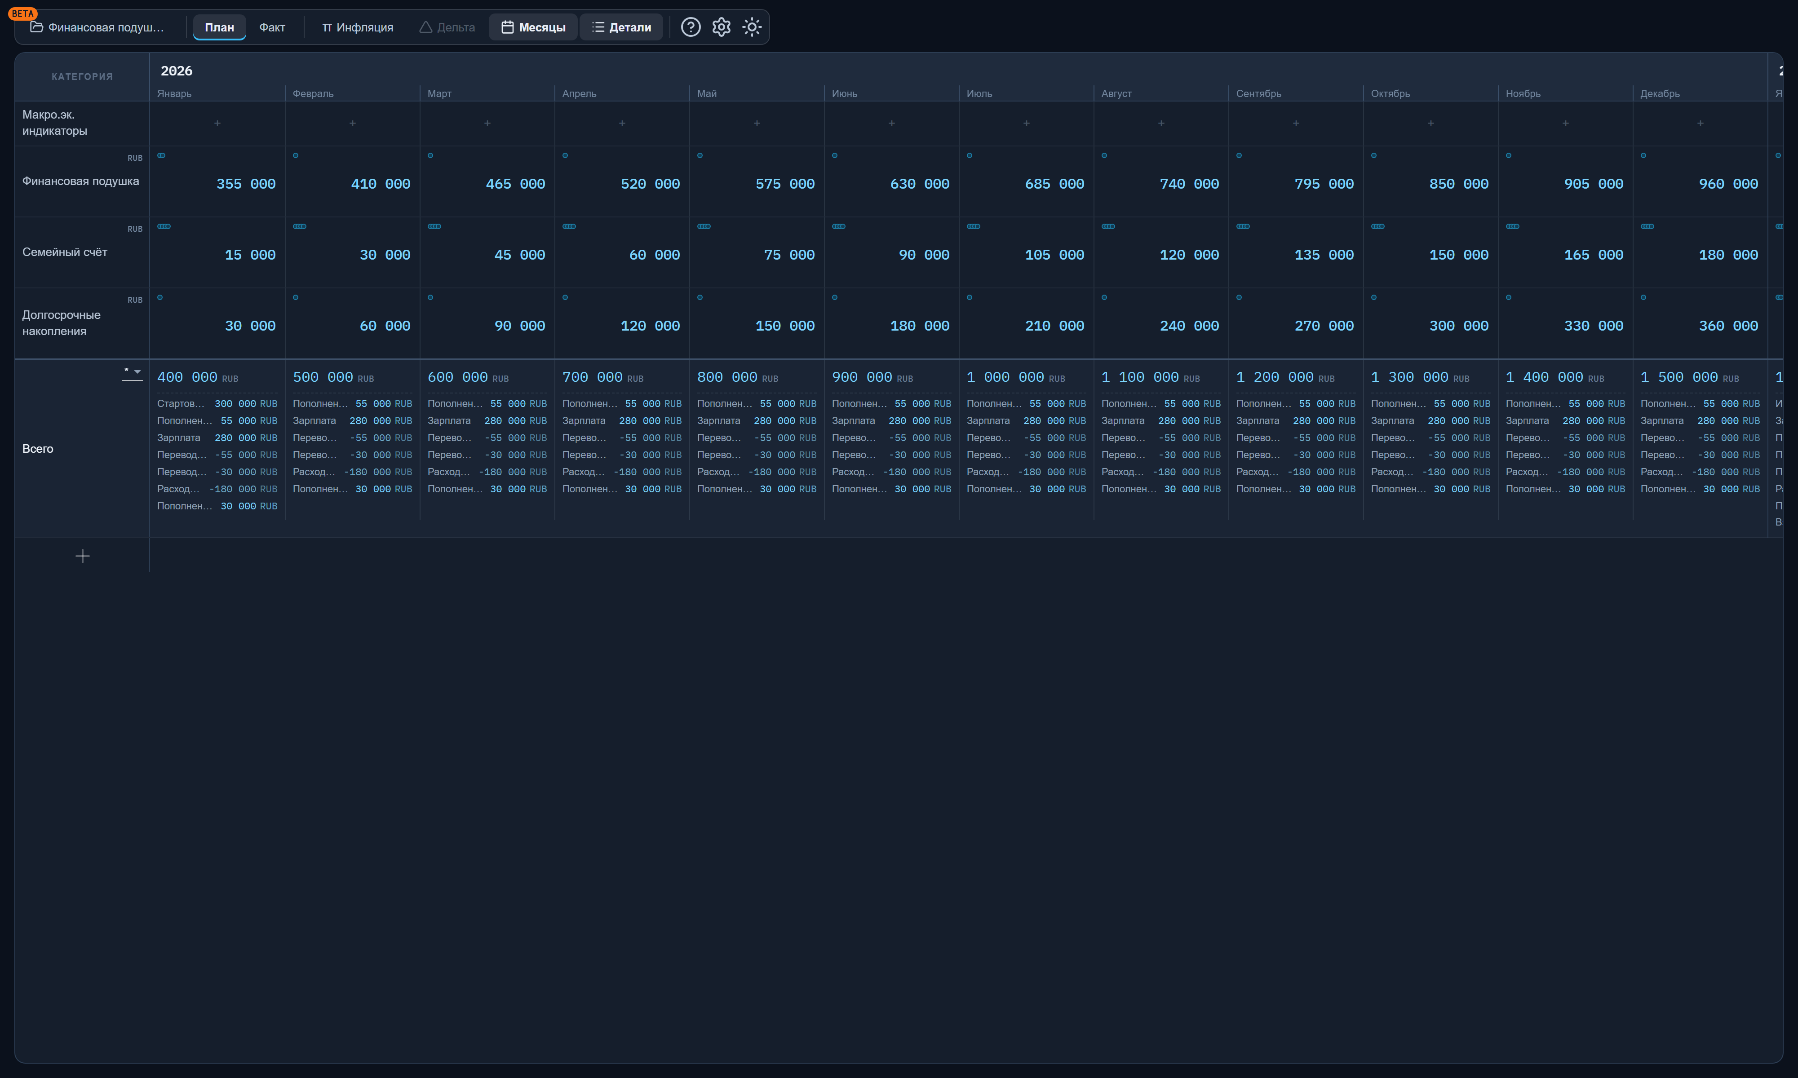This screenshot has width=1798, height=1078.
Task: Open the help question-mark icon
Action: [690, 27]
